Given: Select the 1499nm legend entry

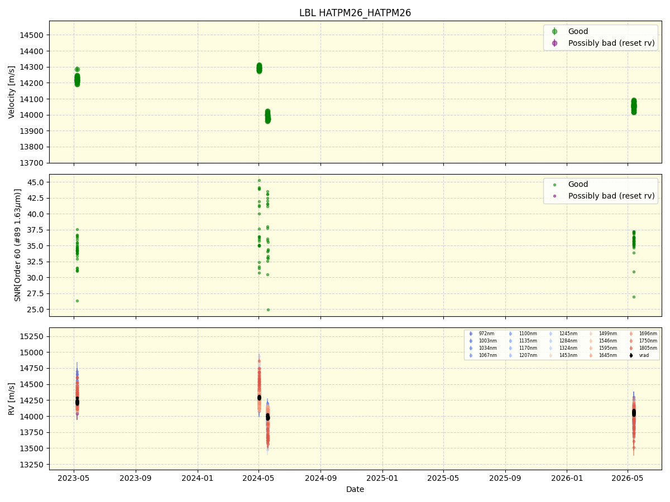Looking at the screenshot, I should coord(604,334).
